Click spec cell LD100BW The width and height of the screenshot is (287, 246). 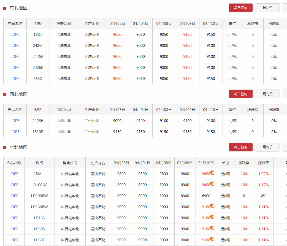pyautogui.click(x=39, y=196)
